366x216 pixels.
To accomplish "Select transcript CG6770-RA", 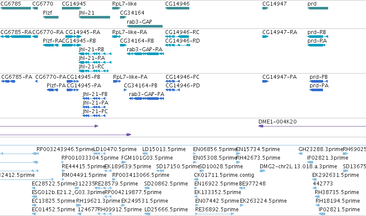I will pyautogui.click(x=35, y=37).
